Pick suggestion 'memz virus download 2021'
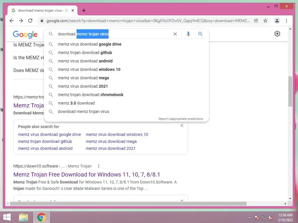 click(x=126, y=86)
